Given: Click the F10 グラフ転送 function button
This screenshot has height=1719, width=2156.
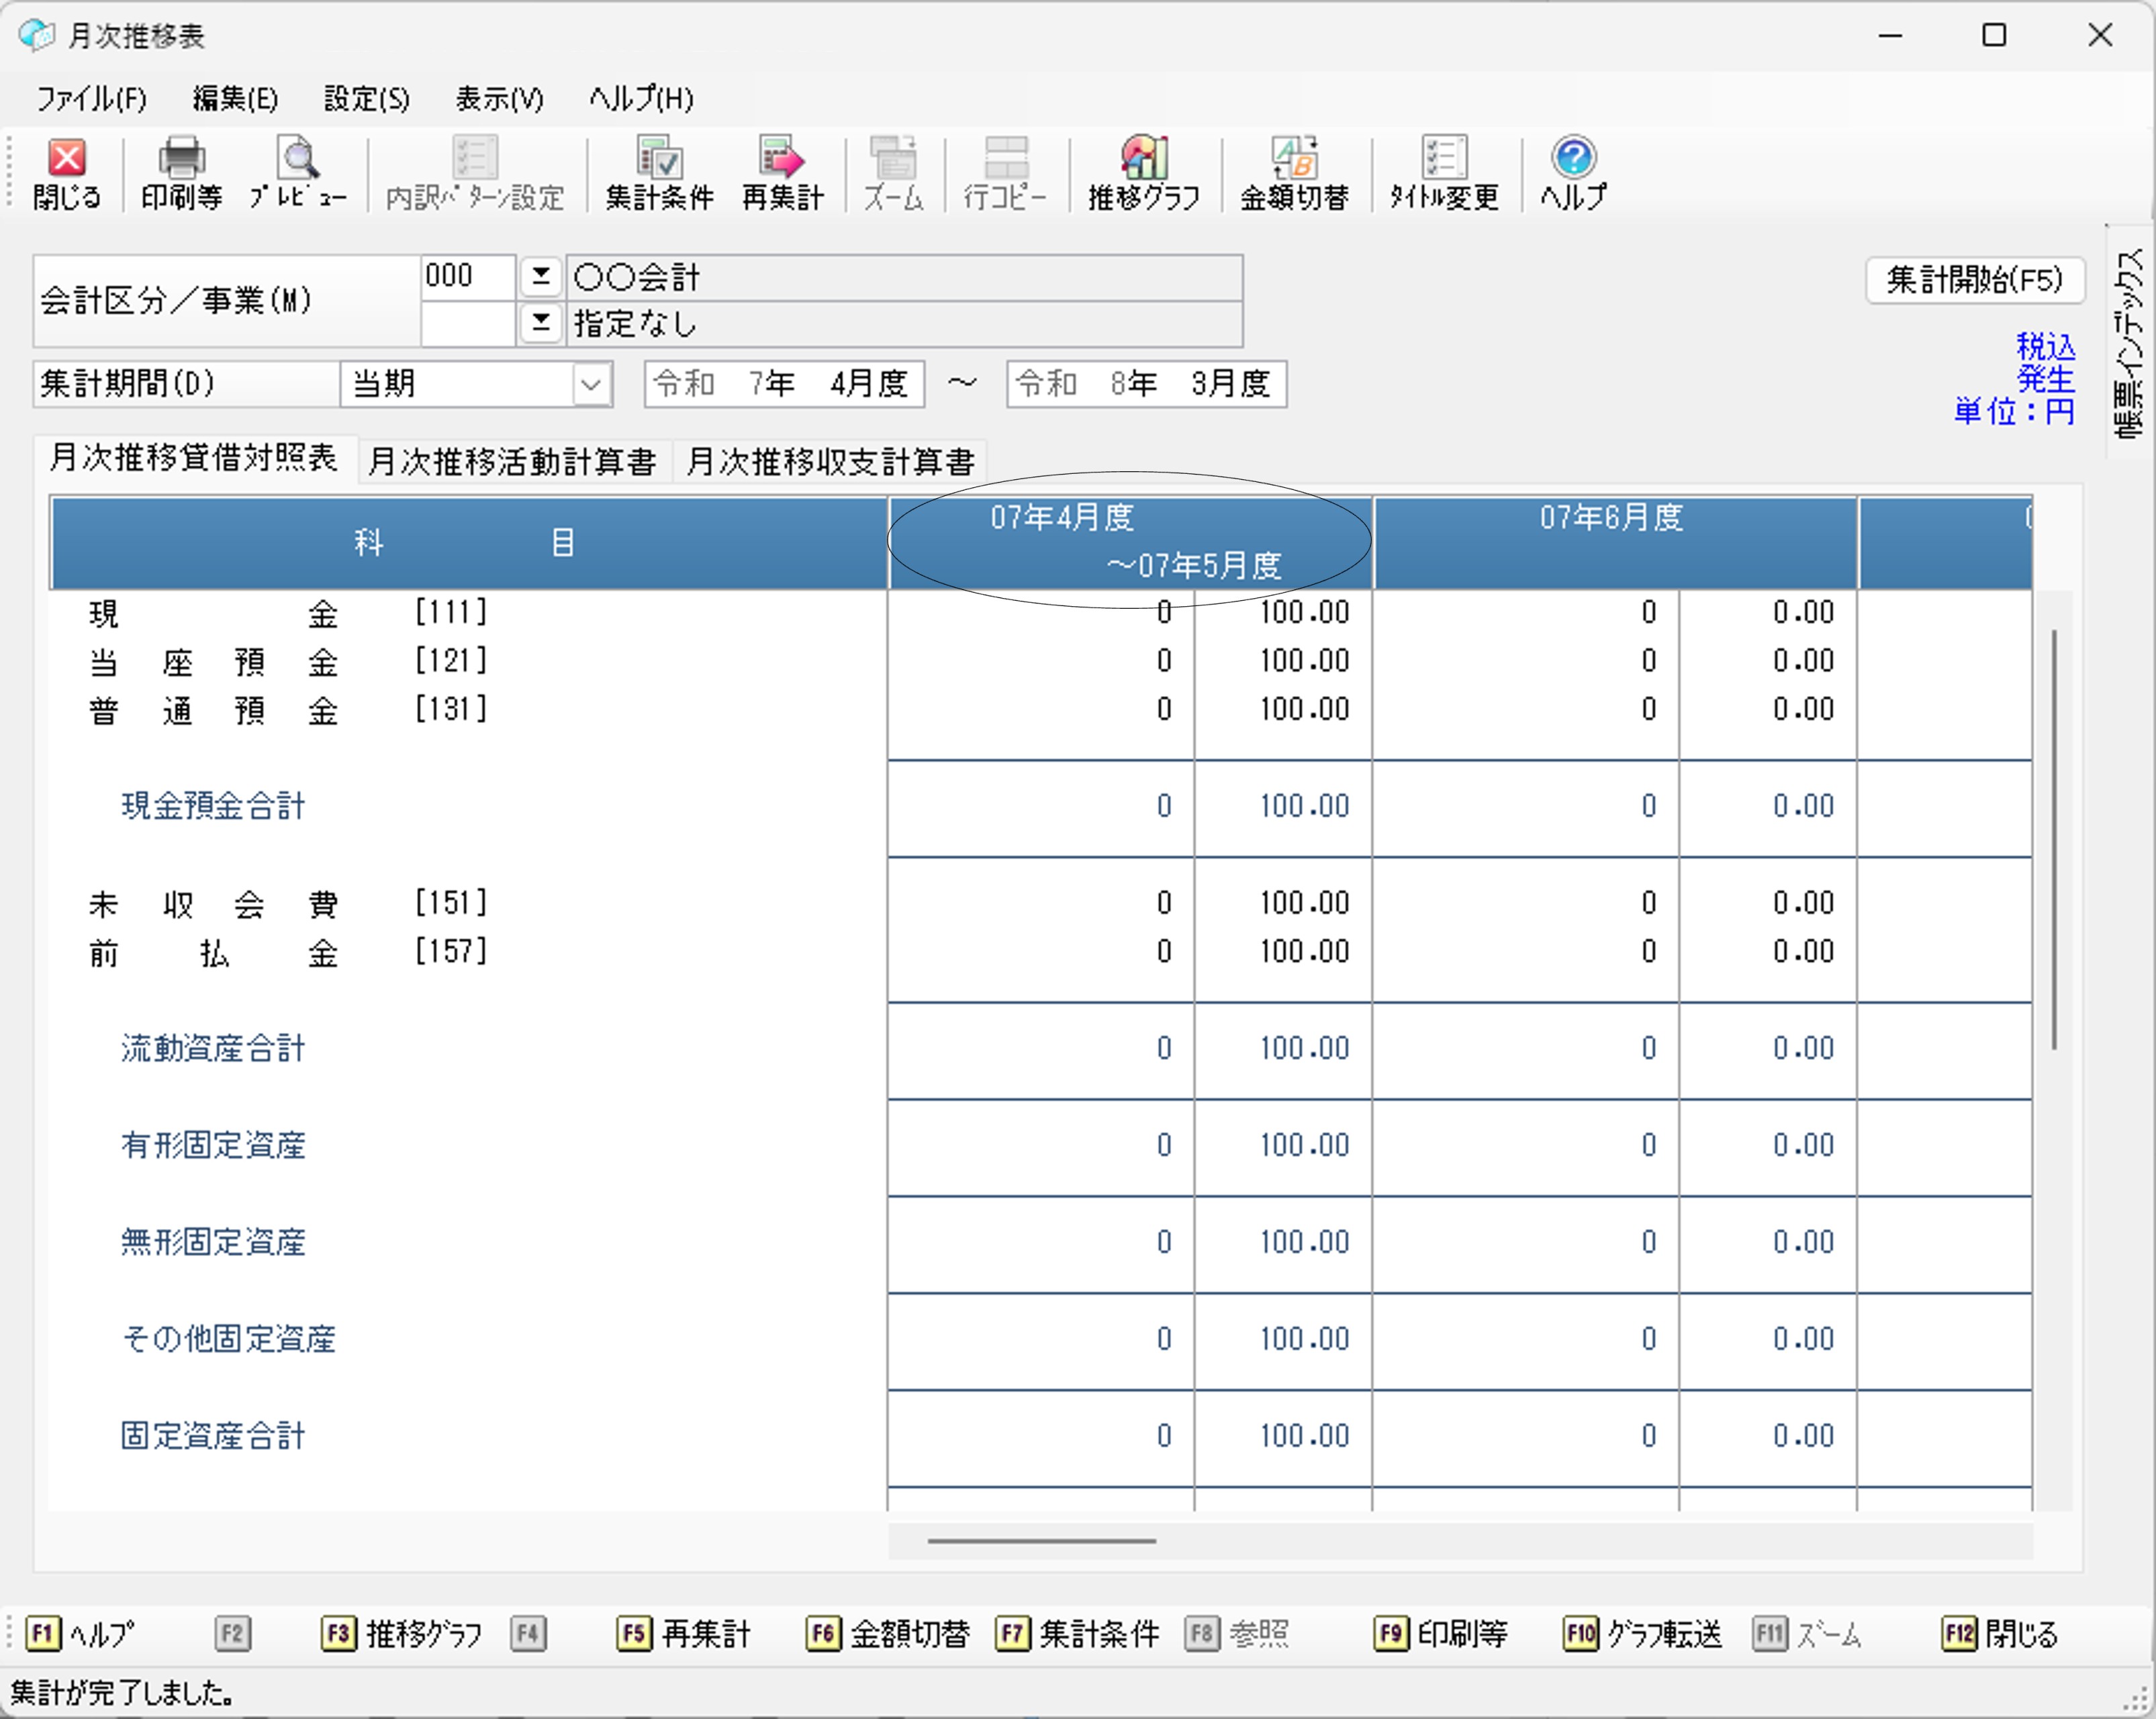Looking at the screenshot, I should point(1642,1634).
